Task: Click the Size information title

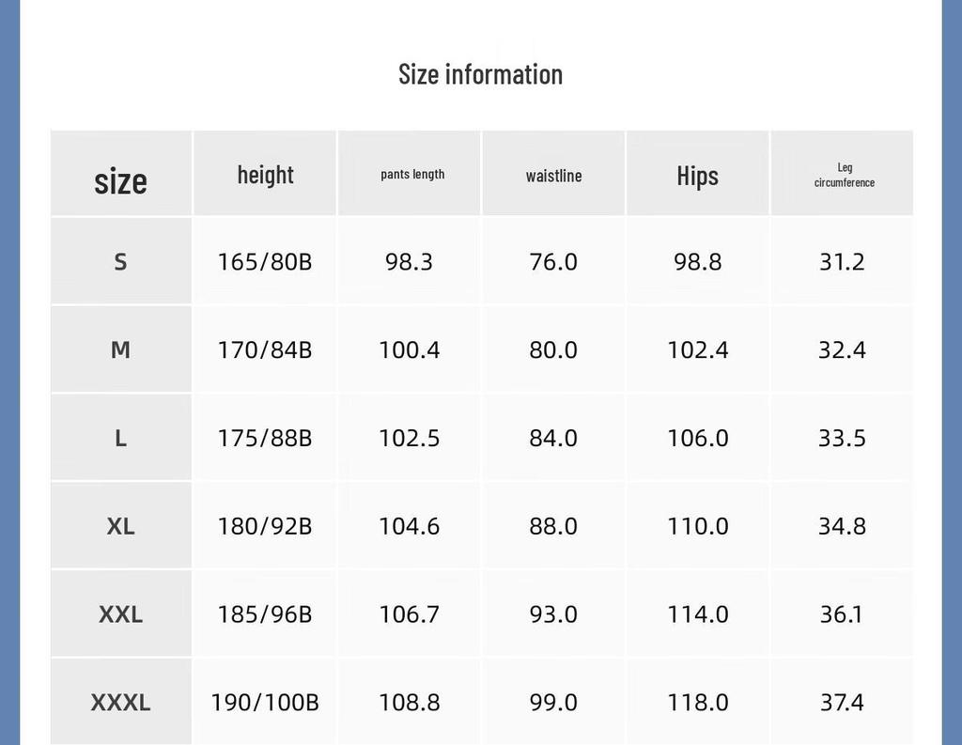Action: point(480,75)
